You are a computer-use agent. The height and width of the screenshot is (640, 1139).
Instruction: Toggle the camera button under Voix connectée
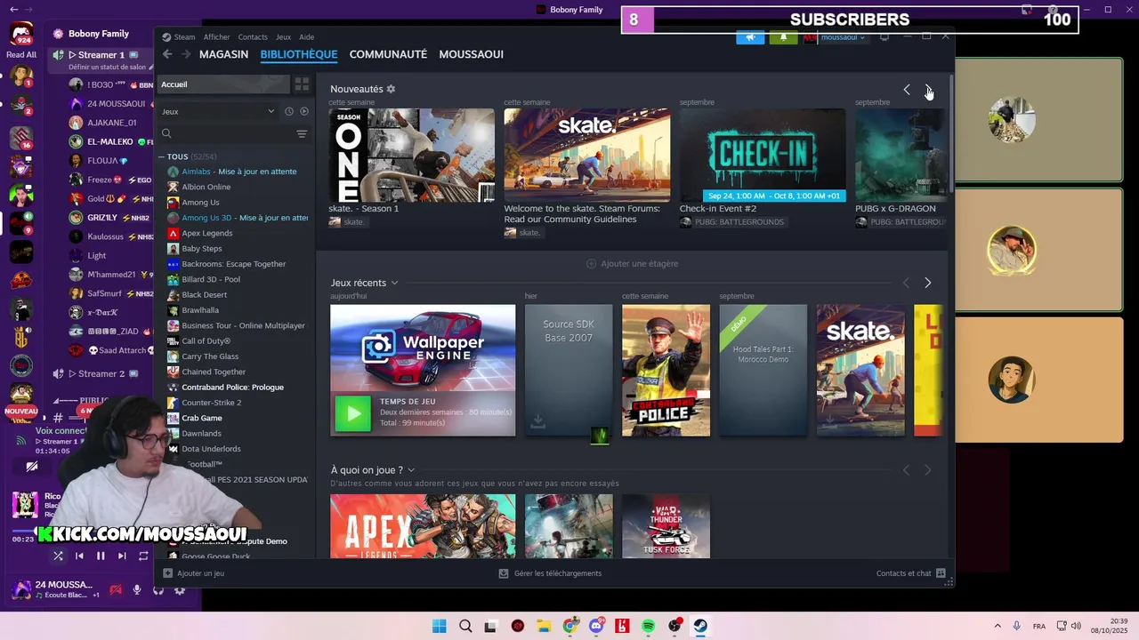coord(32,466)
